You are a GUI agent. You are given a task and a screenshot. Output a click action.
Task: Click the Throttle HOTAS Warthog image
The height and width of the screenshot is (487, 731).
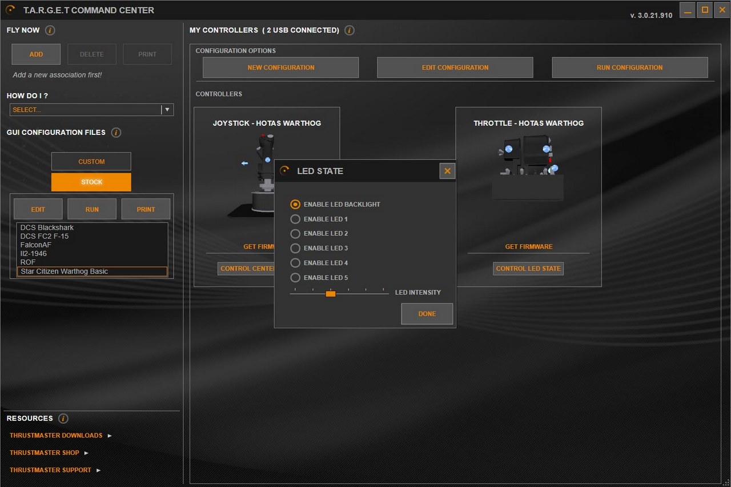pyautogui.click(x=528, y=167)
